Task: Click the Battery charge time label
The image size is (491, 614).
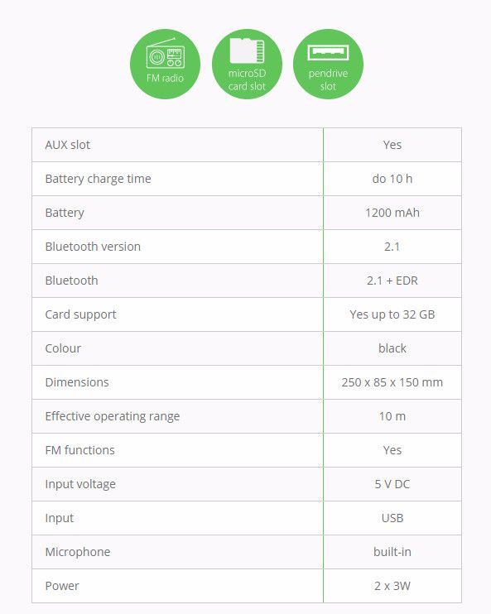Action: (98, 179)
